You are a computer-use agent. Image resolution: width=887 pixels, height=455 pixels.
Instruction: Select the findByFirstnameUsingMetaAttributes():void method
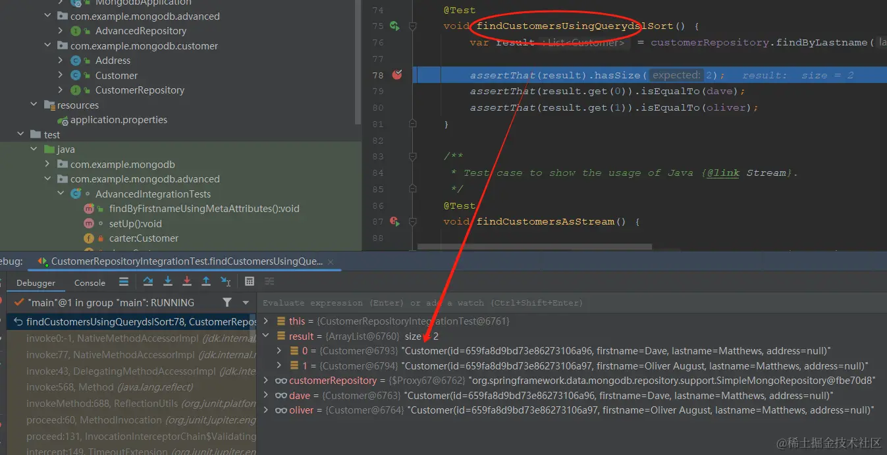coord(204,209)
